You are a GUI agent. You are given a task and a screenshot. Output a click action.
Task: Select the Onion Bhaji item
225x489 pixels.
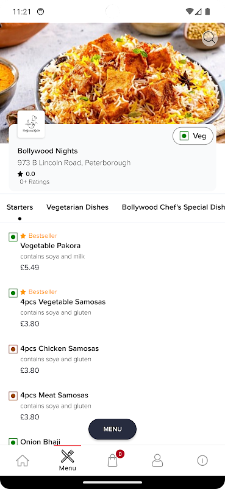40,441
